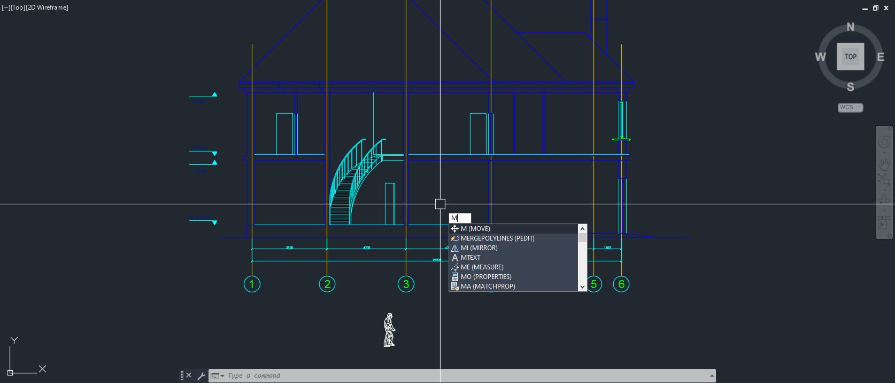Open the [2D Wireframe] visual style menu
This screenshot has width=895, height=383.
tap(47, 7)
